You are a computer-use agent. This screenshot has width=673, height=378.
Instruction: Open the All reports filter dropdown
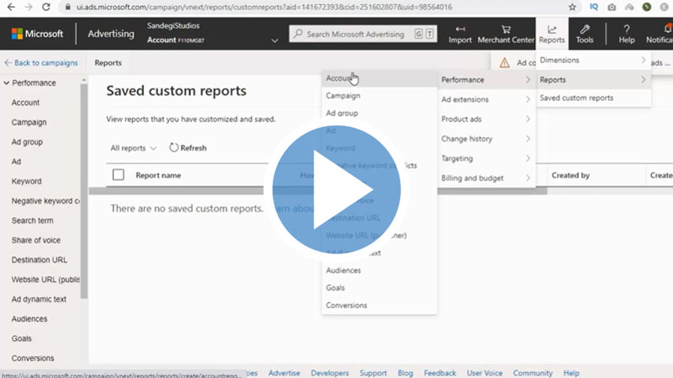[x=134, y=148]
